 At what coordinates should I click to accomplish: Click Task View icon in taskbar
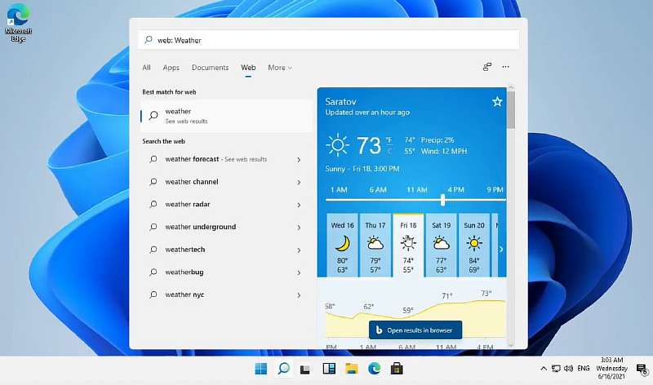[x=306, y=369]
